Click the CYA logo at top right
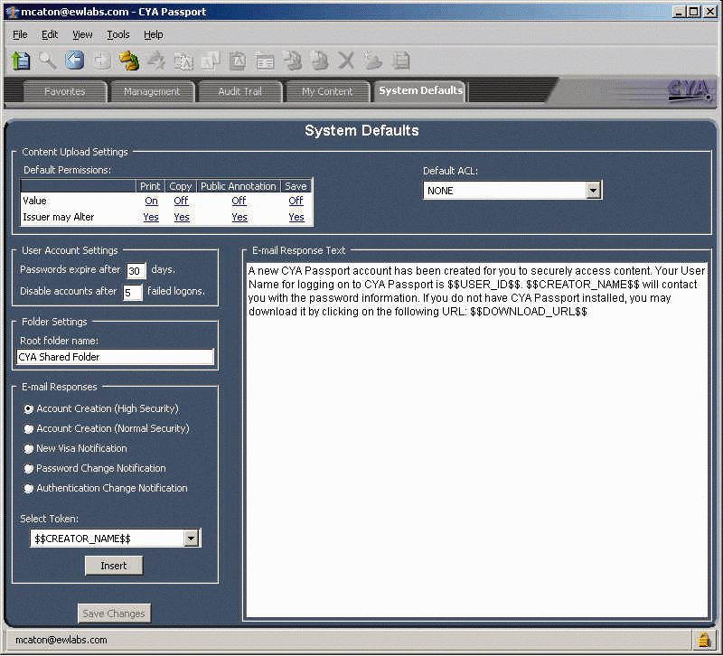The image size is (723, 656). (689, 90)
